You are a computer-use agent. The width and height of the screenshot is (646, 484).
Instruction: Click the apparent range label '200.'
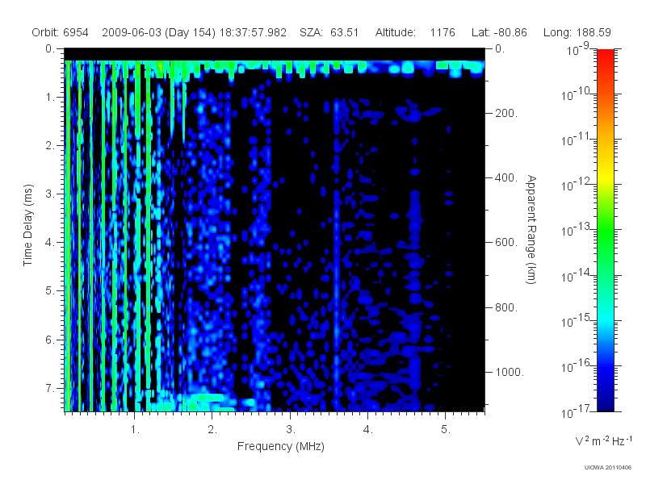[506, 113]
